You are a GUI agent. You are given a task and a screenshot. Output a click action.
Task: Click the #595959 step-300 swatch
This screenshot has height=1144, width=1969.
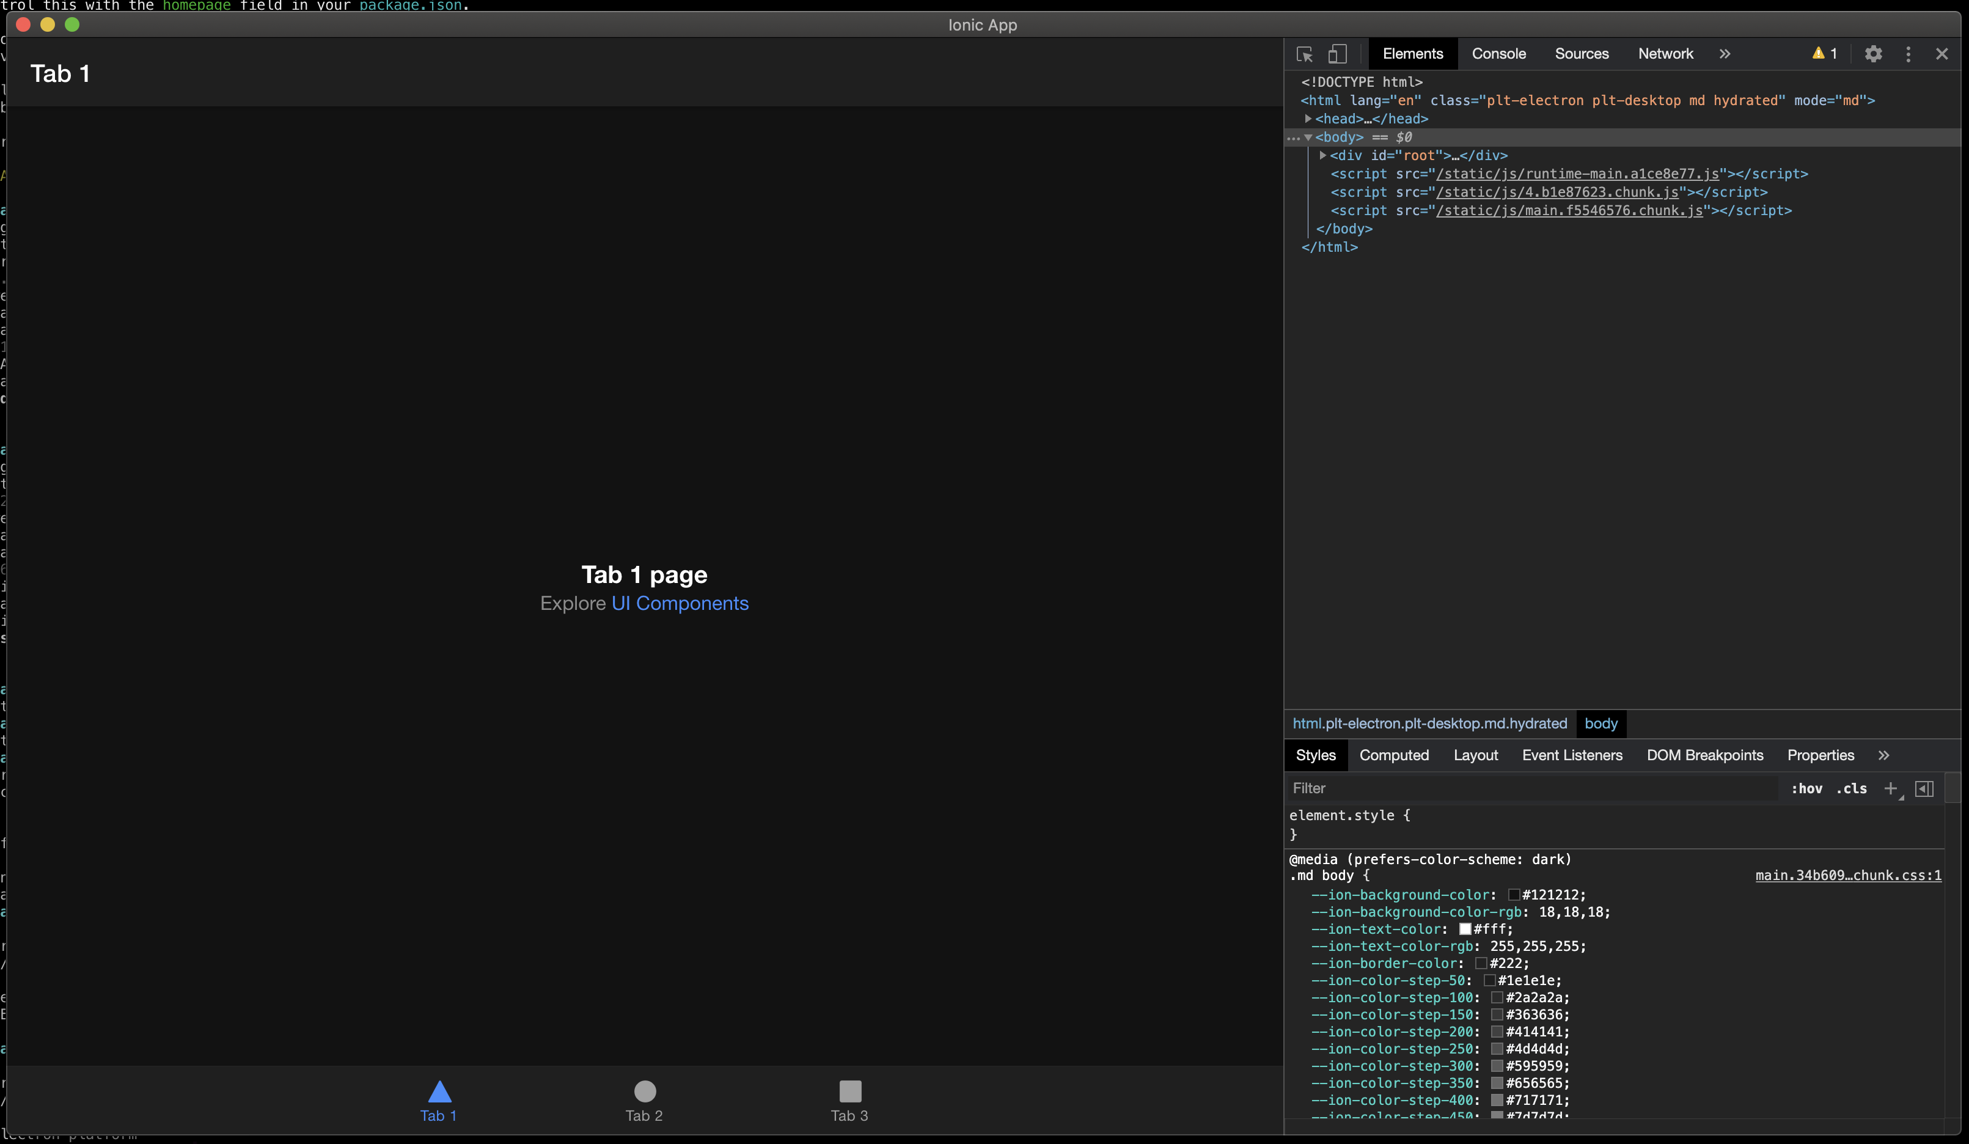point(1497,1066)
